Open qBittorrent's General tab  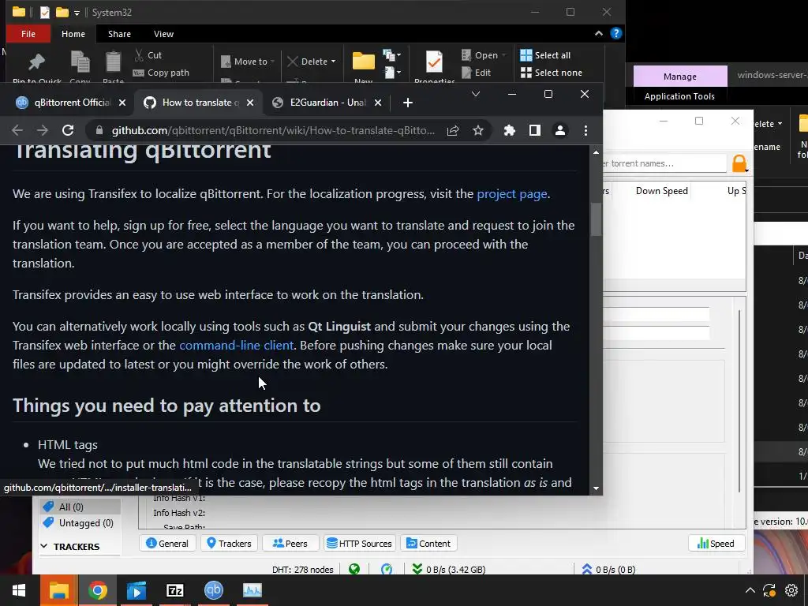167,543
